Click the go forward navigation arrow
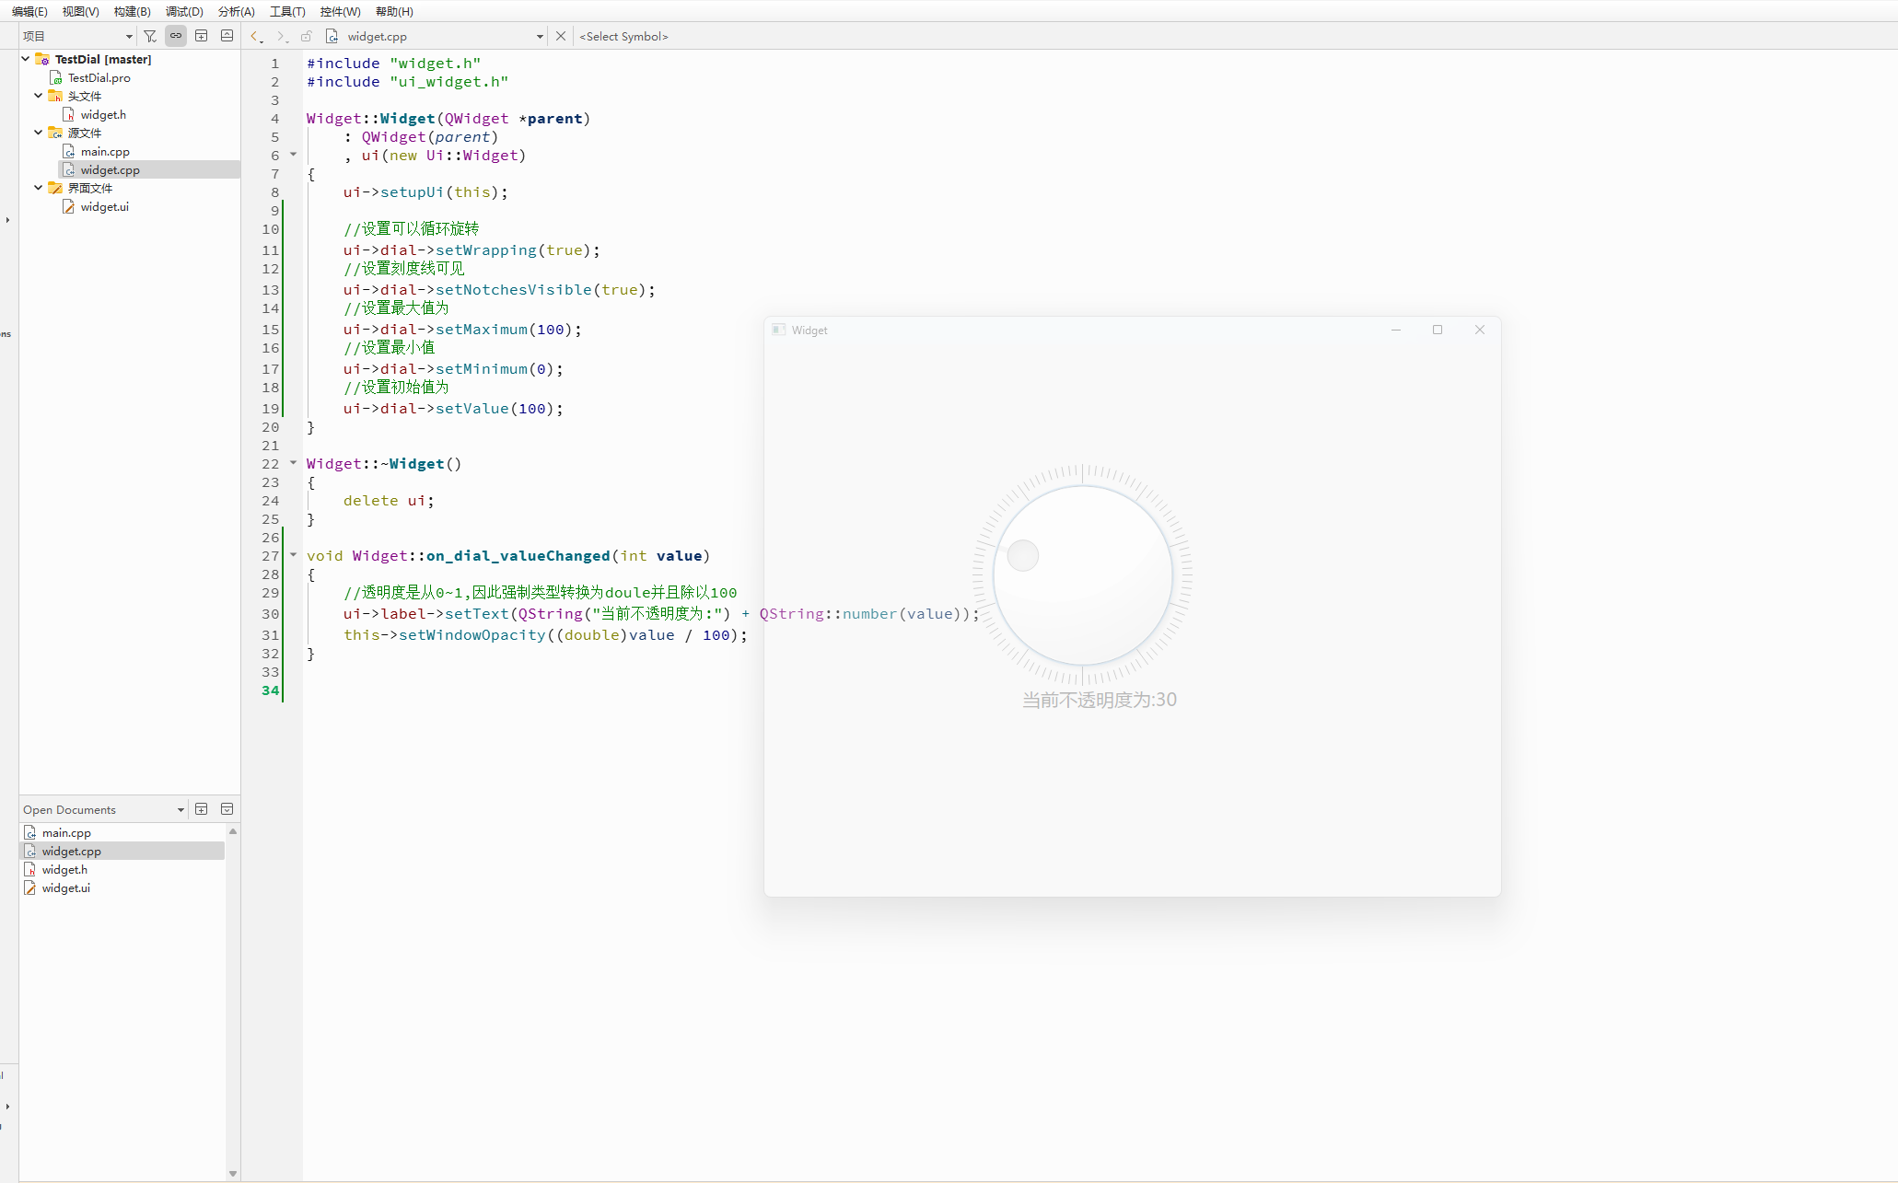 coord(281,36)
